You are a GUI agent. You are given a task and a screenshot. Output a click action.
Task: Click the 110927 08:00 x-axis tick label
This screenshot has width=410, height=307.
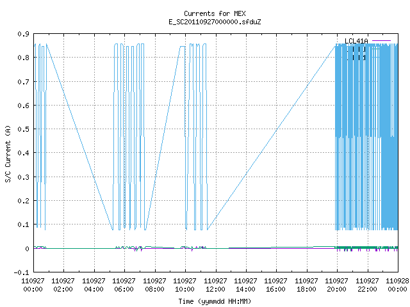[x=154, y=285]
